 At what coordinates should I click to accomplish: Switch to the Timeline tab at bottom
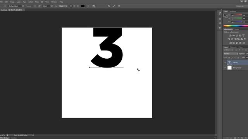tap(14, 138)
